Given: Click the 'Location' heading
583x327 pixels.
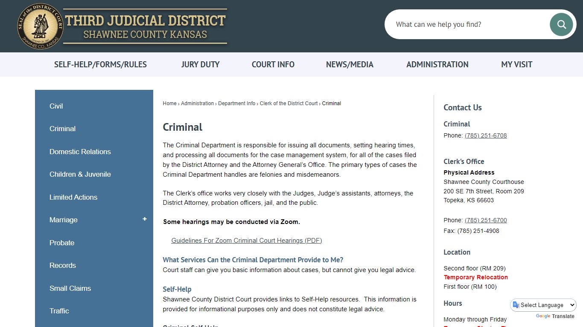Looking at the screenshot, I should tap(457, 252).
